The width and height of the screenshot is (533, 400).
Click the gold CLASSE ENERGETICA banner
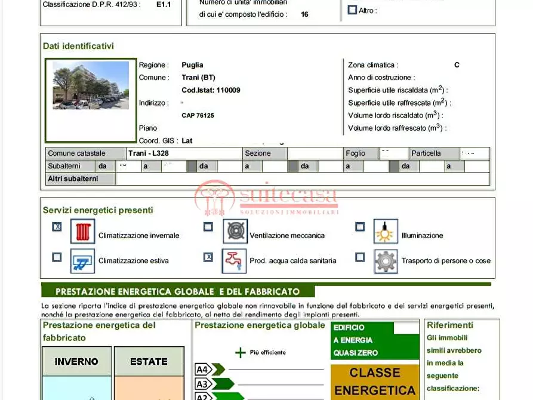(374, 383)
